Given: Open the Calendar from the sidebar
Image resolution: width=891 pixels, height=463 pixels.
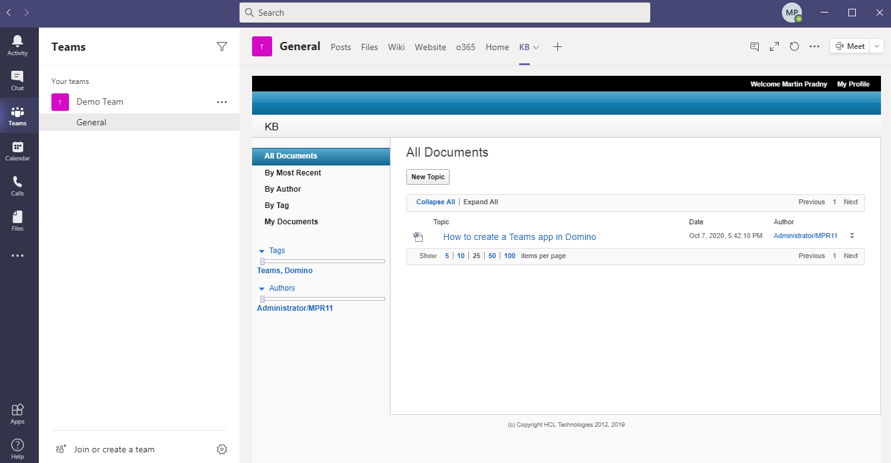Looking at the screenshot, I should pos(17,149).
